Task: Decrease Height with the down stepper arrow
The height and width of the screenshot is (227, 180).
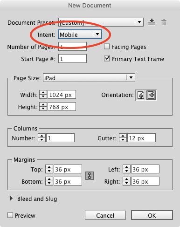Action: (x=43, y=109)
